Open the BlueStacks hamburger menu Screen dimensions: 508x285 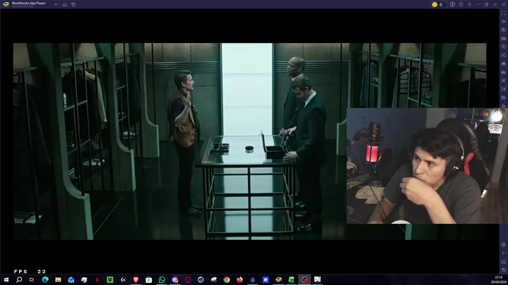point(470,4)
